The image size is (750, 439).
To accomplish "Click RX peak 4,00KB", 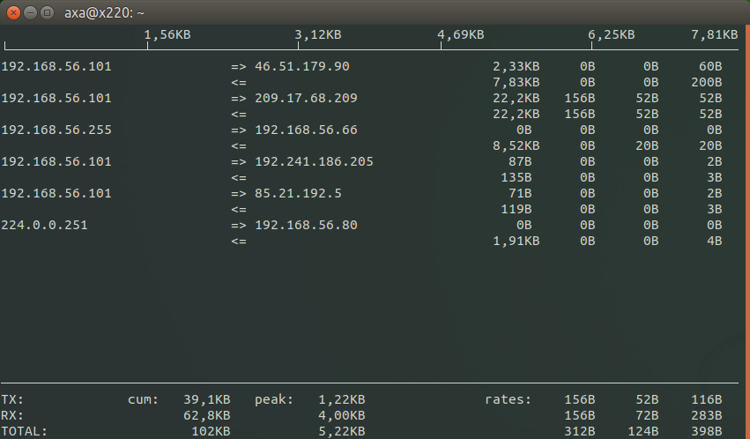I will tap(342, 415).
